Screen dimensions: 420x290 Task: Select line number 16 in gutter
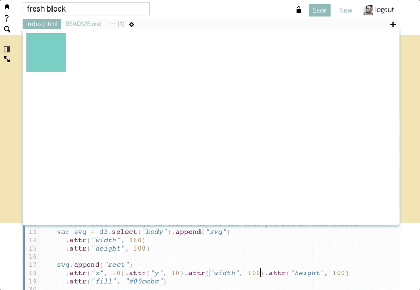coord(33,256)
